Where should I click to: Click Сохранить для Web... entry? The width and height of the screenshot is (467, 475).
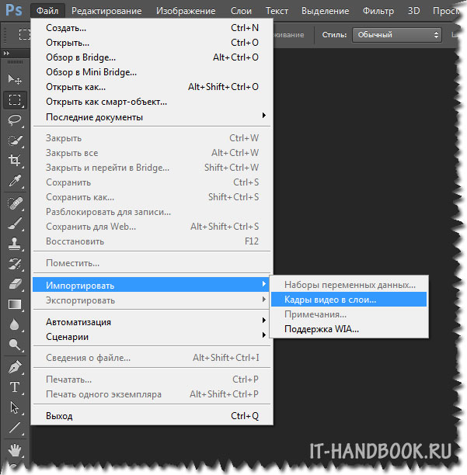(152, 227)
